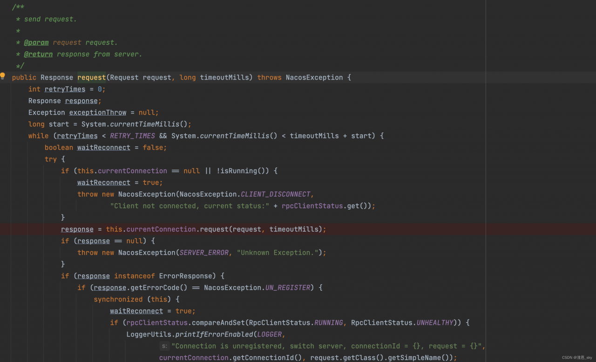Click NacosException in the throws clause
Image resolution: width=596 pixels, height=362 pixels.
pos(314,77)
